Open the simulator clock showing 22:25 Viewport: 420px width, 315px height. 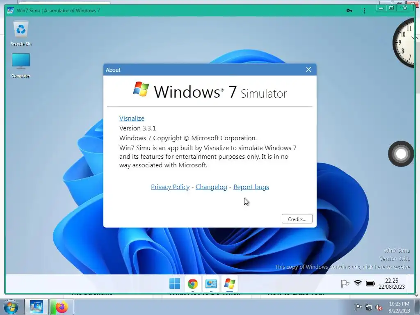tap(392, 284)
